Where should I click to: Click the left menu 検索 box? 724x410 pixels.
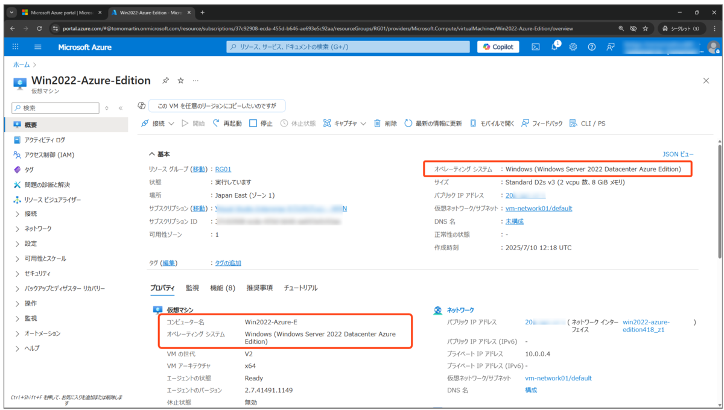coord(56,108)
